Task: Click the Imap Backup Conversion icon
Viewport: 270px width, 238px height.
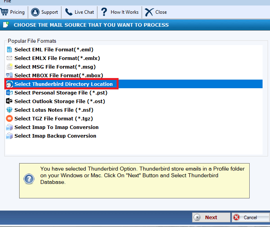Action: click(9, 136)
